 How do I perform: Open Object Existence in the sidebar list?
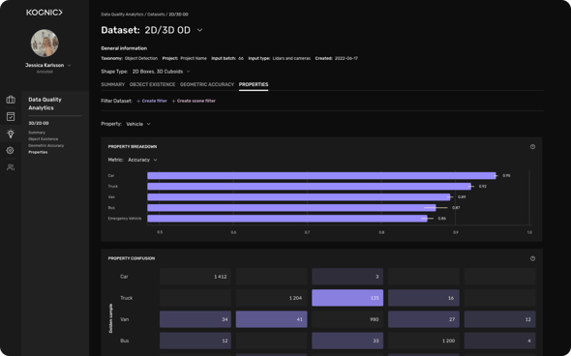tap(44, 139)
